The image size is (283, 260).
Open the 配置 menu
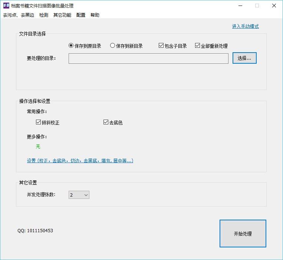[x=81, y=15]
